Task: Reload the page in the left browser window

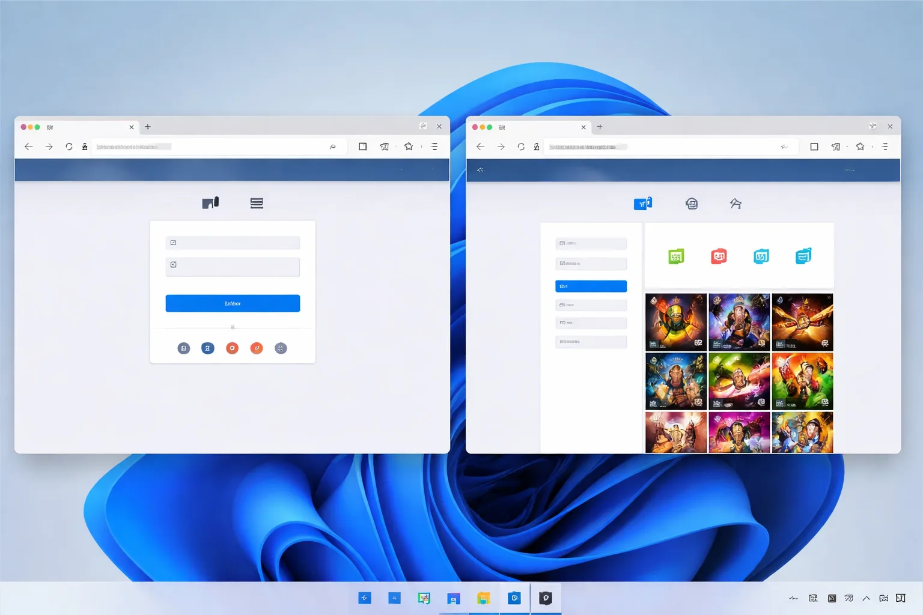Action: 69,147
